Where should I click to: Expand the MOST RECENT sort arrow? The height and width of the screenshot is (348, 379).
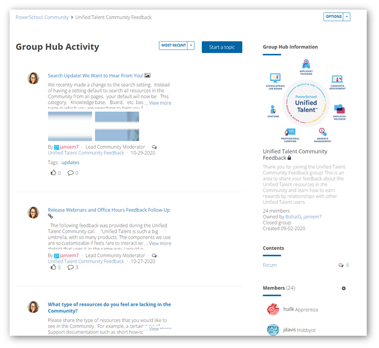point(191,45)
